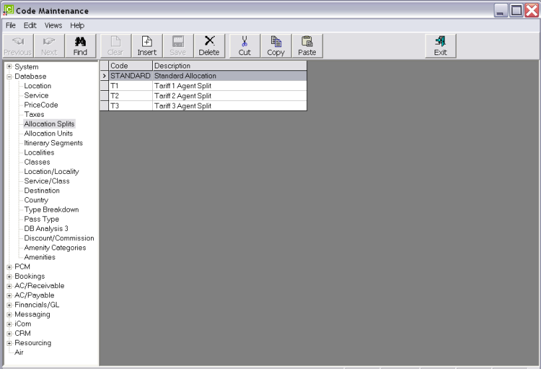
Task: Select Itinerary Segments tree item
Action: (53, 143)
